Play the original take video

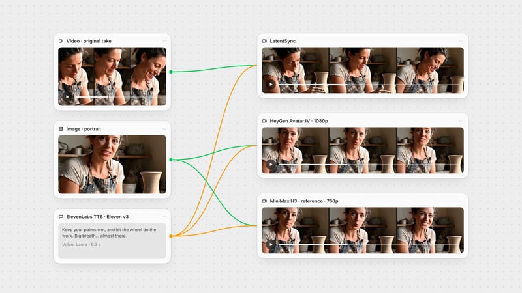point(67,97)
